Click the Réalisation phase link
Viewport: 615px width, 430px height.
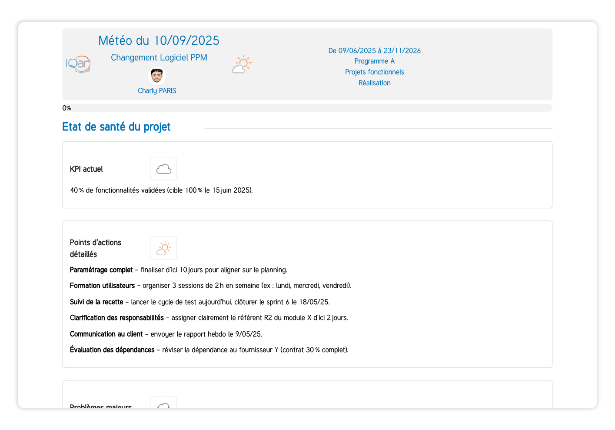(x=374, y=83)
